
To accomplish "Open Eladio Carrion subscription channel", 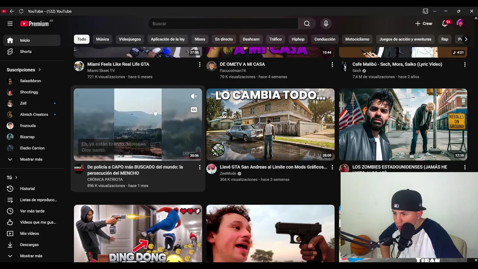I will (32, 148).
